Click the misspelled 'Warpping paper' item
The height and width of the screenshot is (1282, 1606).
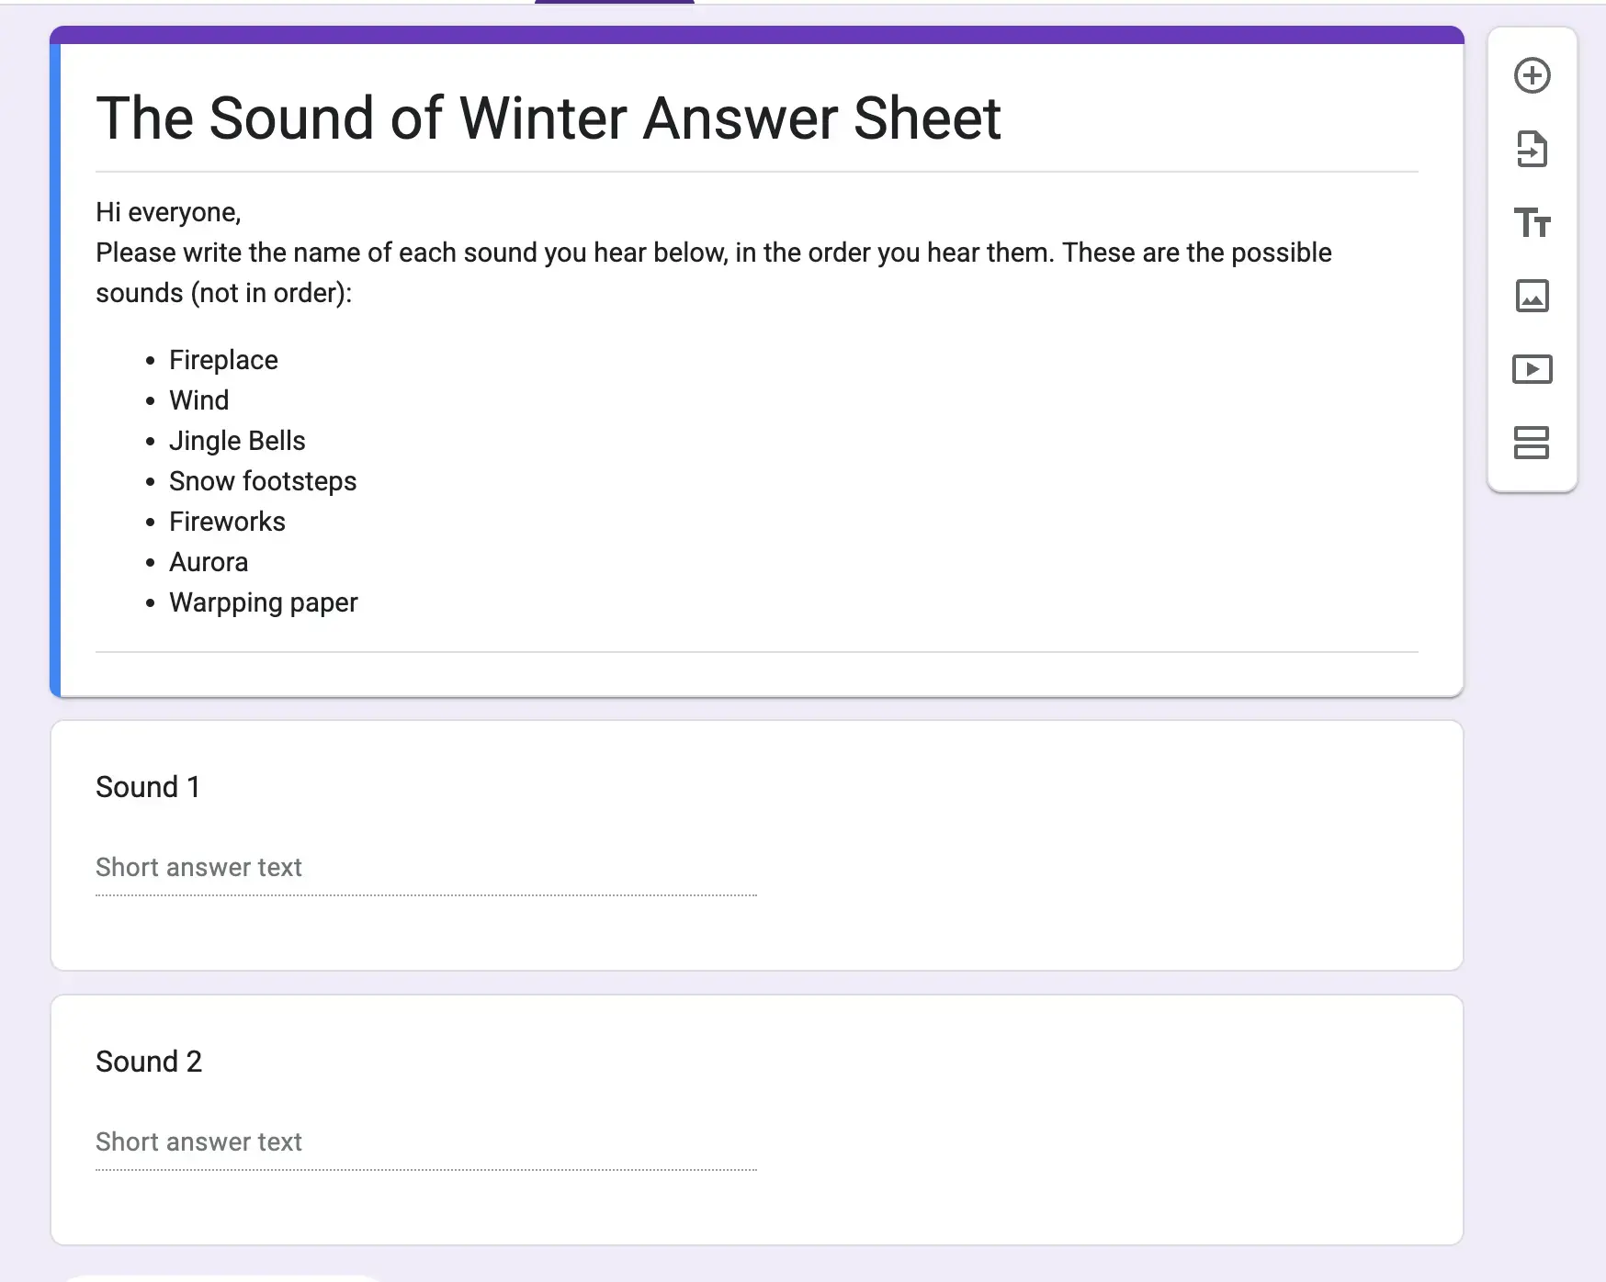pos(264,602)
